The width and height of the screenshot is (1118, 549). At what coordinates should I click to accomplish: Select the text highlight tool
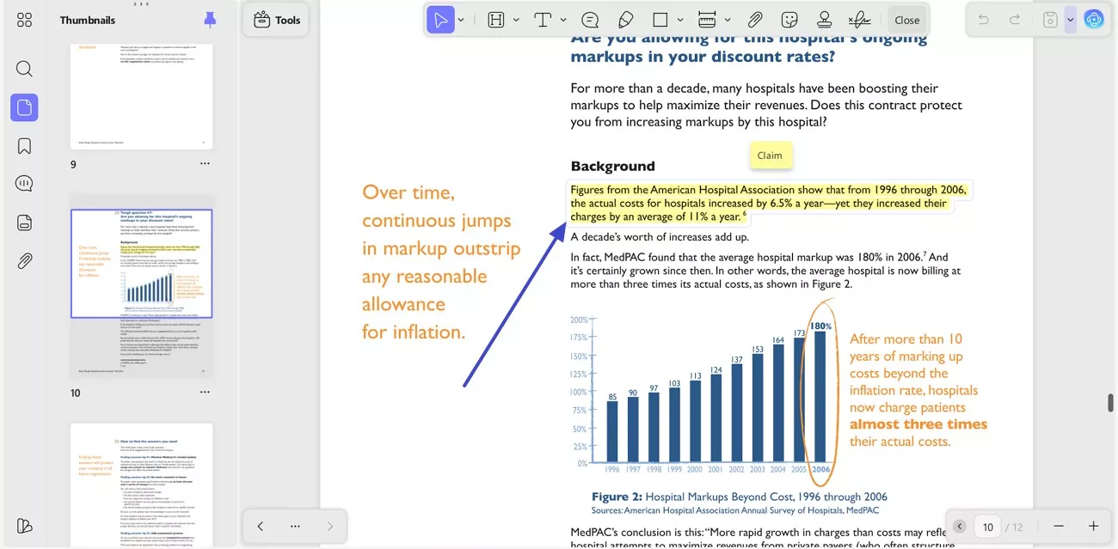tap(496, 20)
